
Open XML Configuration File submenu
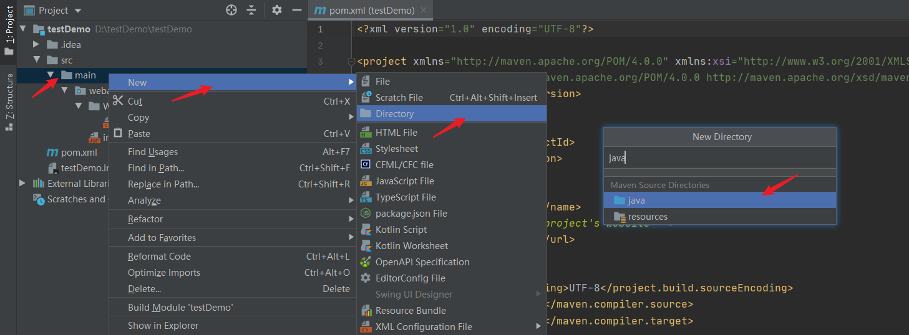452,327
